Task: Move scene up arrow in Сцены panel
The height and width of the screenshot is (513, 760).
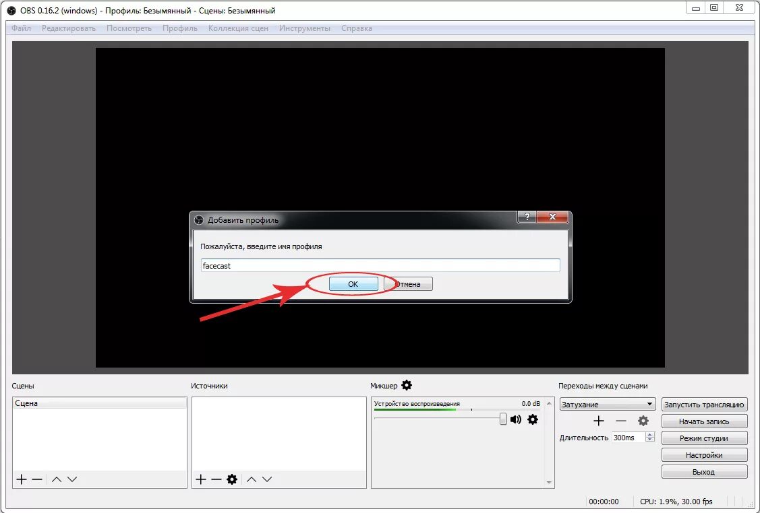Action: pyautogui.click(x=57, y=479)
